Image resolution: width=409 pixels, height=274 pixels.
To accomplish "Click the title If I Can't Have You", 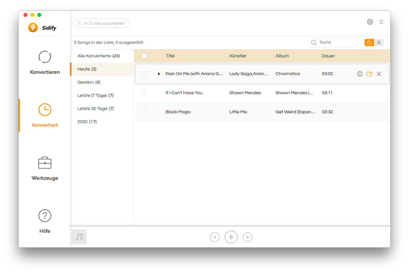I will 184,93.
